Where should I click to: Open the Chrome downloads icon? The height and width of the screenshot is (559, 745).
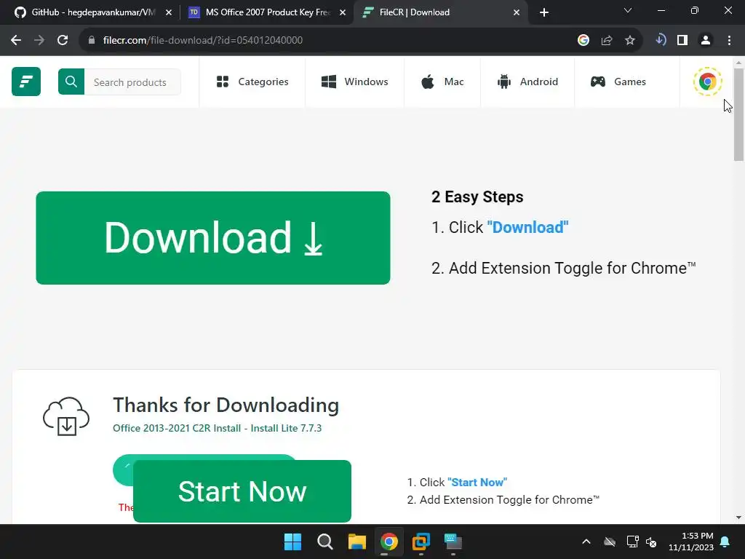[661, 40]
